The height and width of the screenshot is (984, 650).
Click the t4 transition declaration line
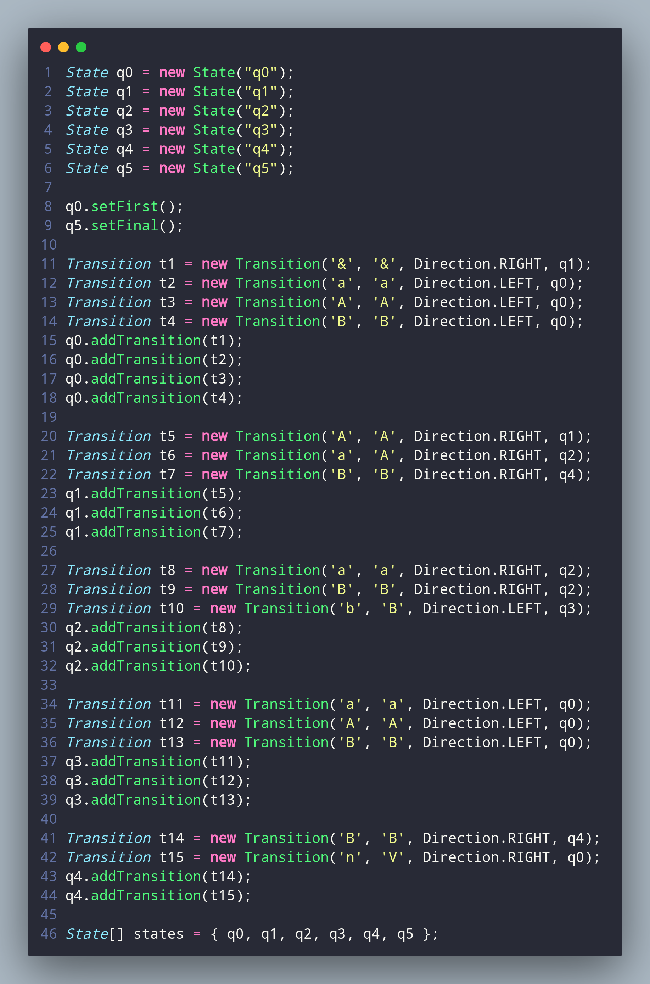pos(325,321)
